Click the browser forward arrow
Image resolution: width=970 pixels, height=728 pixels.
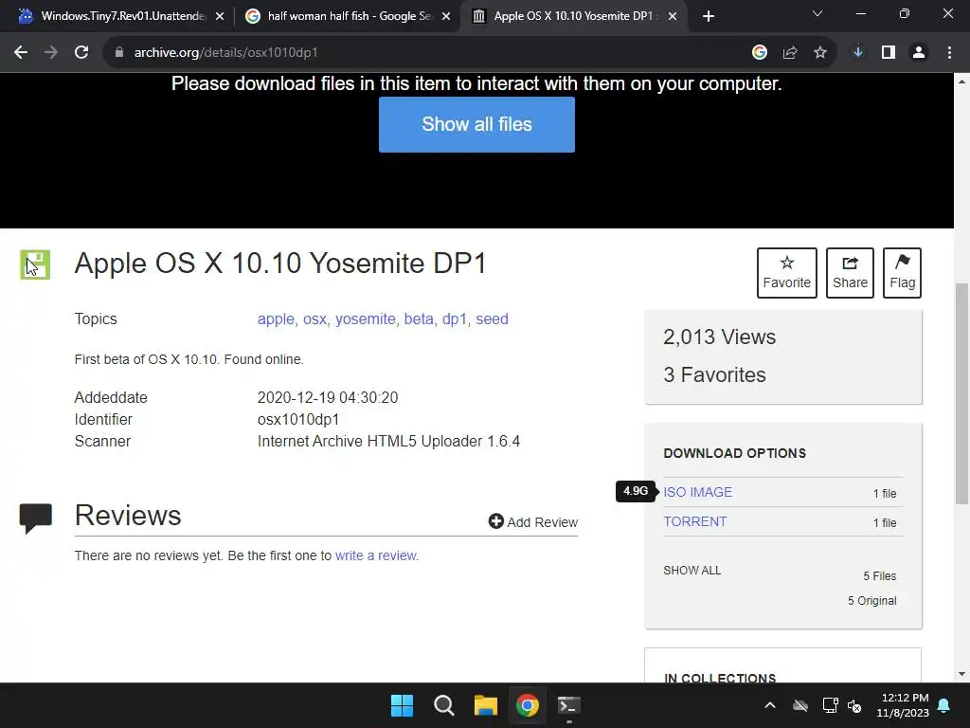tap(51, 53)
